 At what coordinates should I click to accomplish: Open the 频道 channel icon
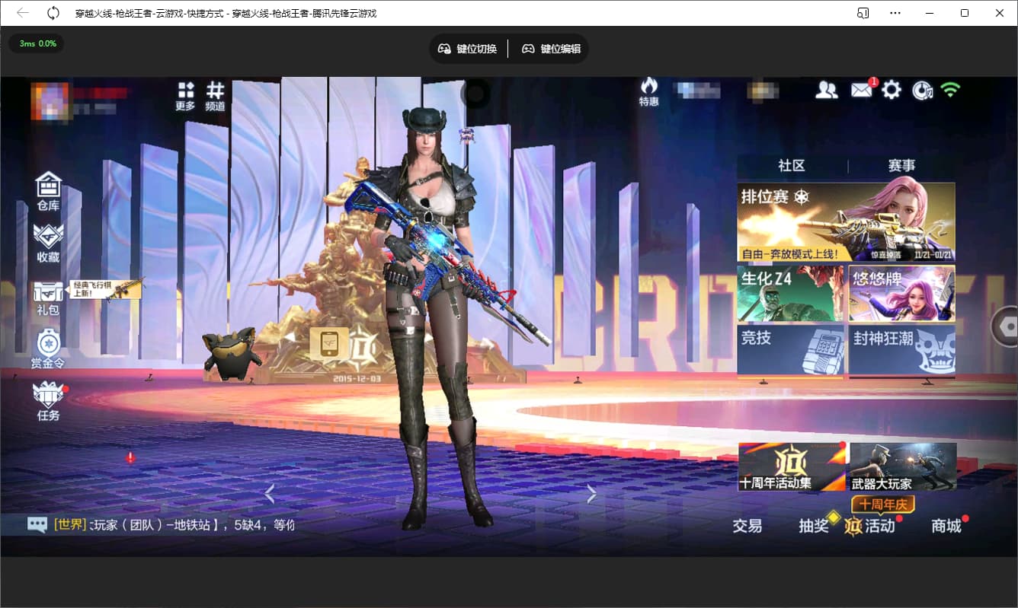216,97
